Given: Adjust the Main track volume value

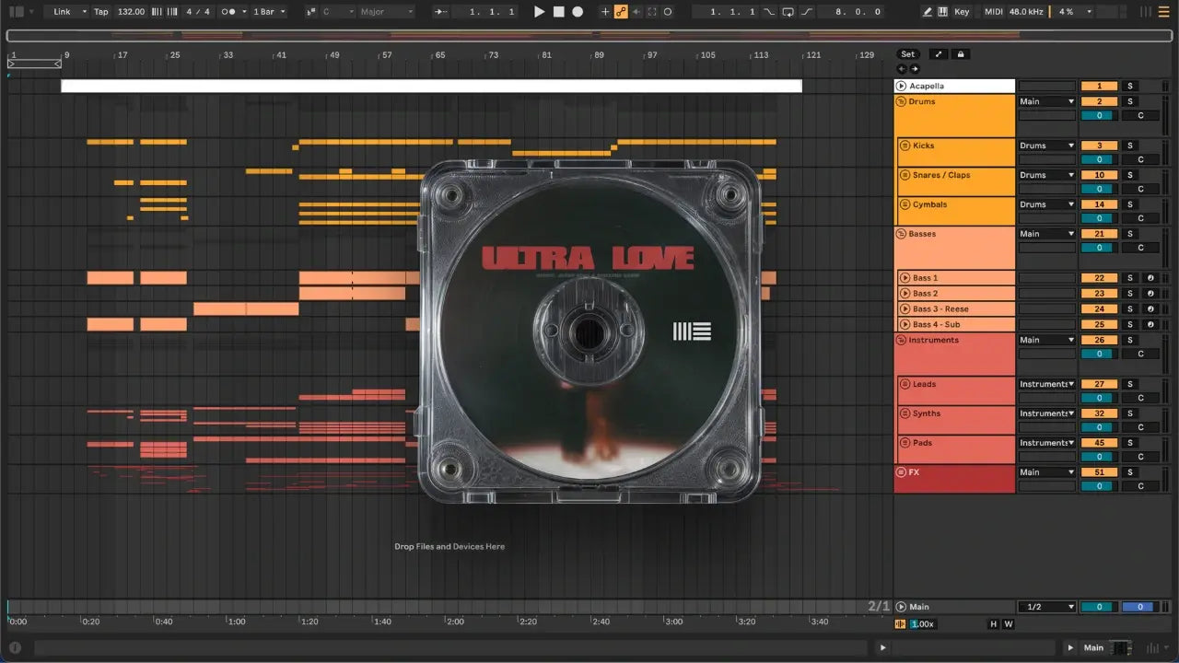Looking at the screenshot, I should click(x=1099, y=607).
